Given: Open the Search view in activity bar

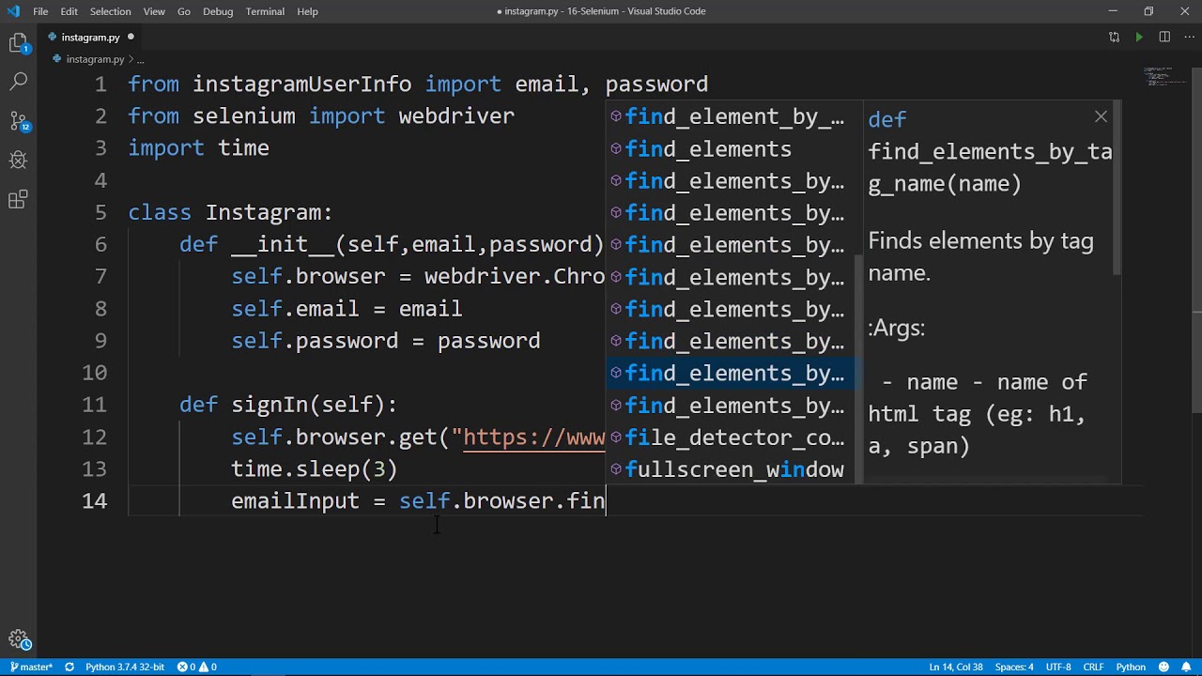Looking at the screenshot, I should pos(19,82).
